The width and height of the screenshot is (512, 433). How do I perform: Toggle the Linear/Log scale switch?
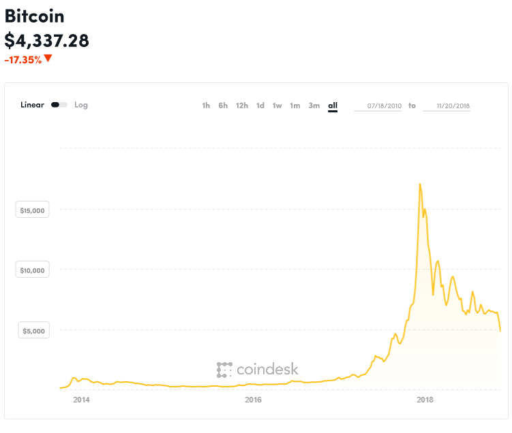[x=59, y=105]
